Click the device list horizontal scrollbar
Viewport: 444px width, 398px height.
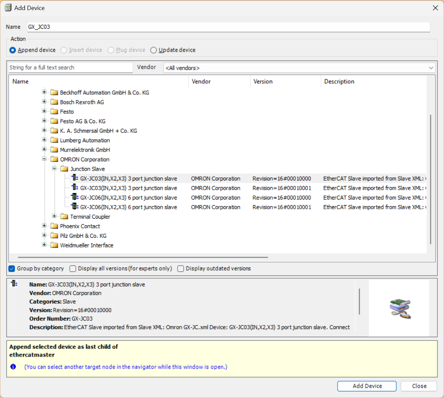pos(143,257)
